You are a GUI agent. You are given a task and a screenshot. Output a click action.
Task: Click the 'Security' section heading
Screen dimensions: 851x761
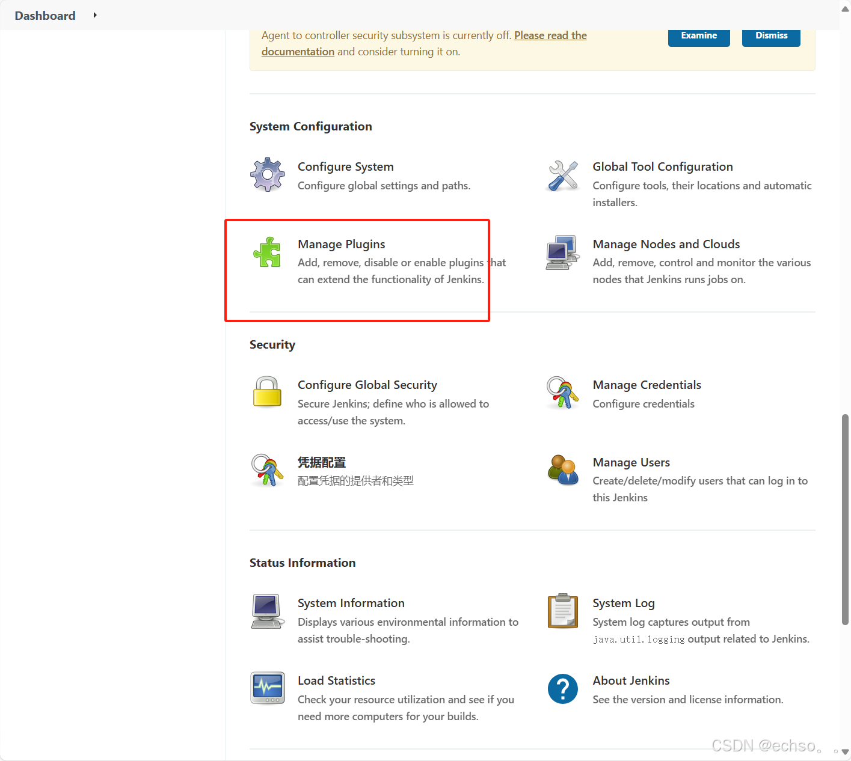pyautogui.click(x=272, y=344)
